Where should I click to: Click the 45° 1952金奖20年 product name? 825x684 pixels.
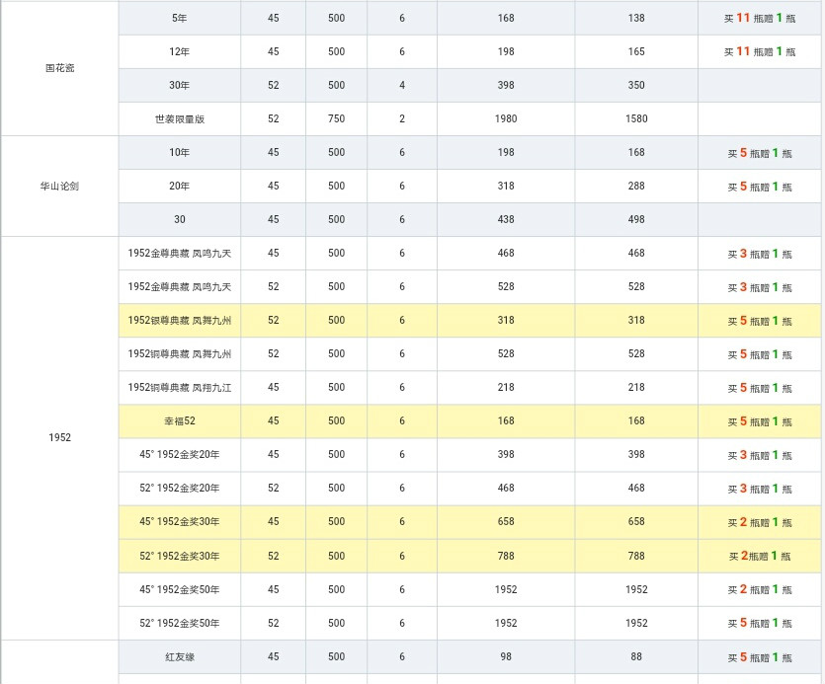[180, 455]
